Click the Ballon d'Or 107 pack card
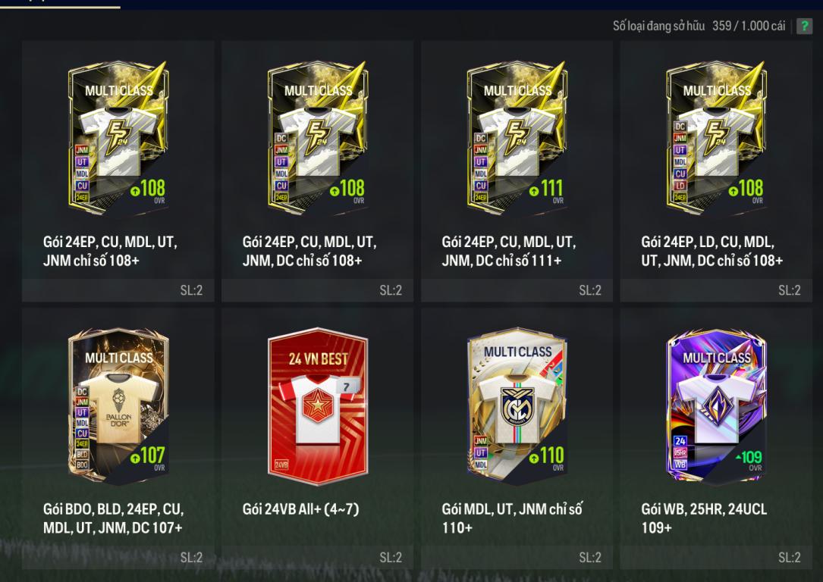The width and height of the screenshot is (823, 582). (118, 405)
